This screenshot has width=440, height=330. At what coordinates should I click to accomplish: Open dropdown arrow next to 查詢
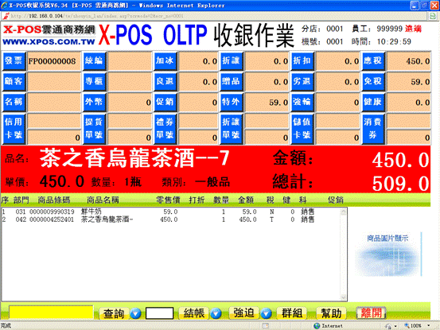coord(135,313)
